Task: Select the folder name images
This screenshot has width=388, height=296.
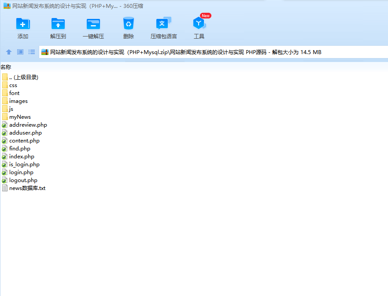Action: click(x=18, y=101)
